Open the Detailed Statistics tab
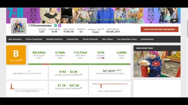 click(54, 39)
